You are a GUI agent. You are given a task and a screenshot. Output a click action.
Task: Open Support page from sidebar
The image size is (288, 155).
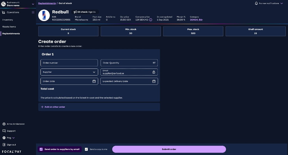[x=11, y=131]
